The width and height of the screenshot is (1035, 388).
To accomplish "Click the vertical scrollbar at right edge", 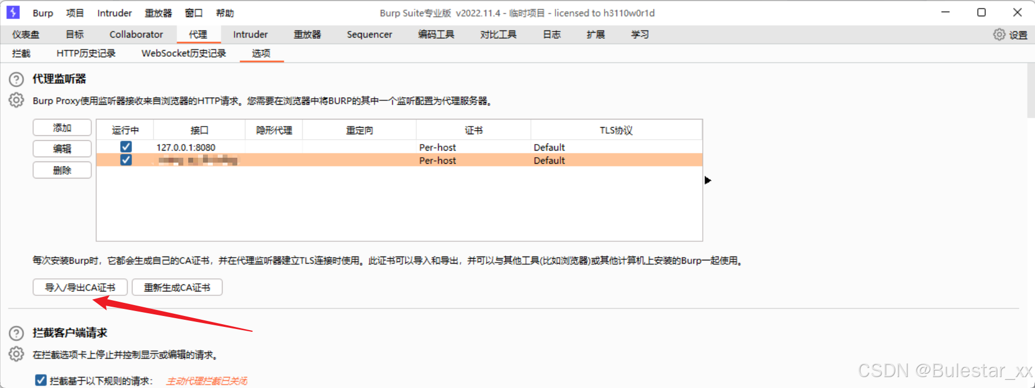I will (x=1031, y=91).
